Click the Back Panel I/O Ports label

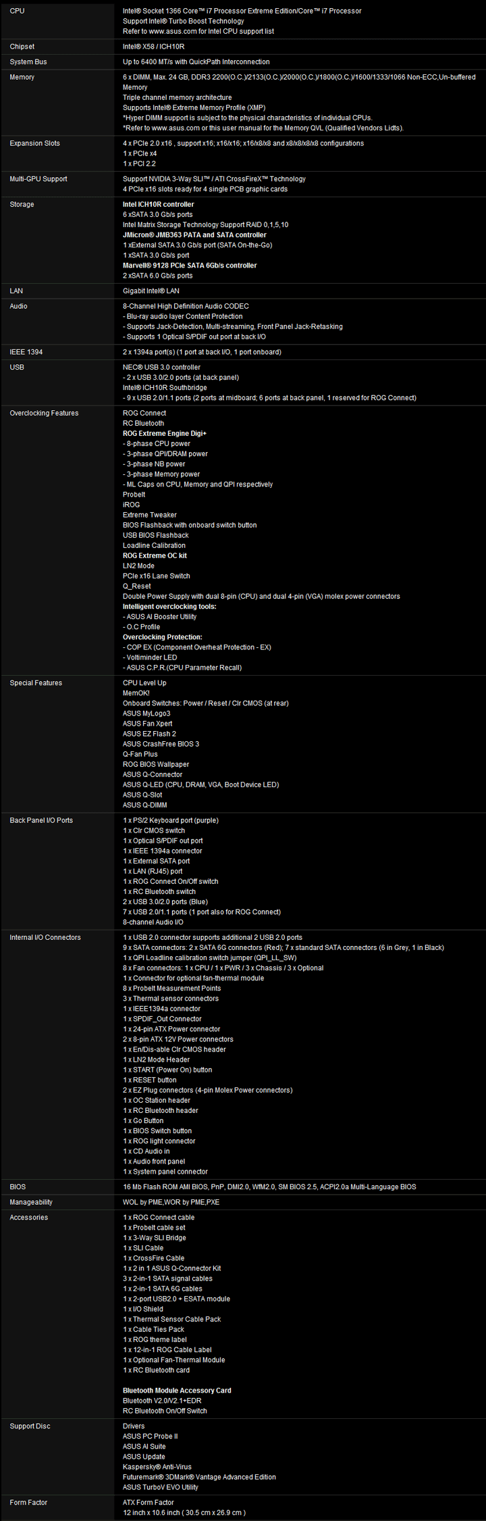coord(41,820)
